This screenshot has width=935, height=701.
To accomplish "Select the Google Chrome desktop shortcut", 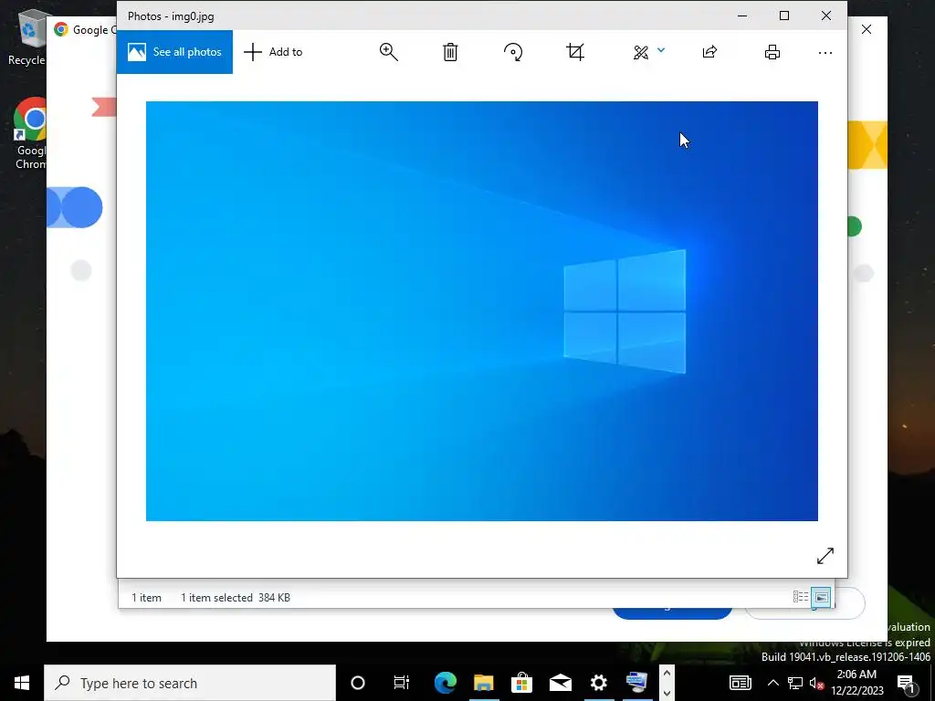I will click(x=30, y=134).
